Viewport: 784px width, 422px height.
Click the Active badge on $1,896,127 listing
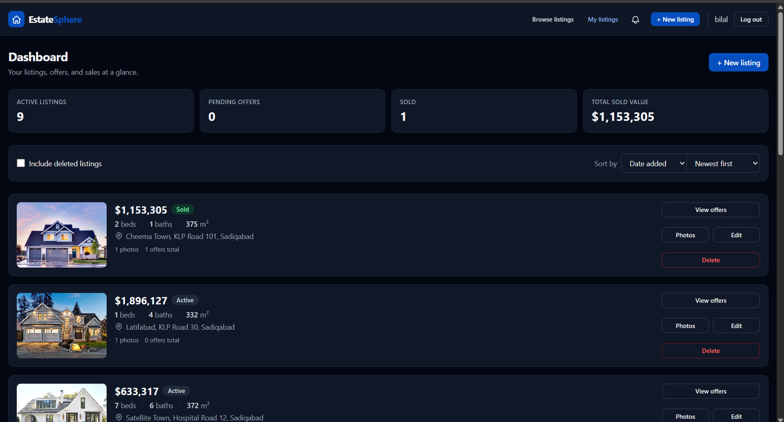(185, 300)
